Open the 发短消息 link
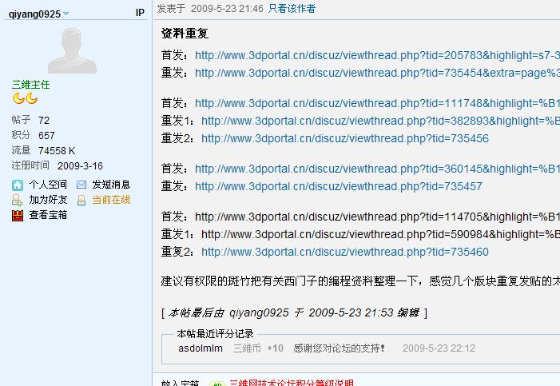560x386 pixels. click(x=111, y=185)
